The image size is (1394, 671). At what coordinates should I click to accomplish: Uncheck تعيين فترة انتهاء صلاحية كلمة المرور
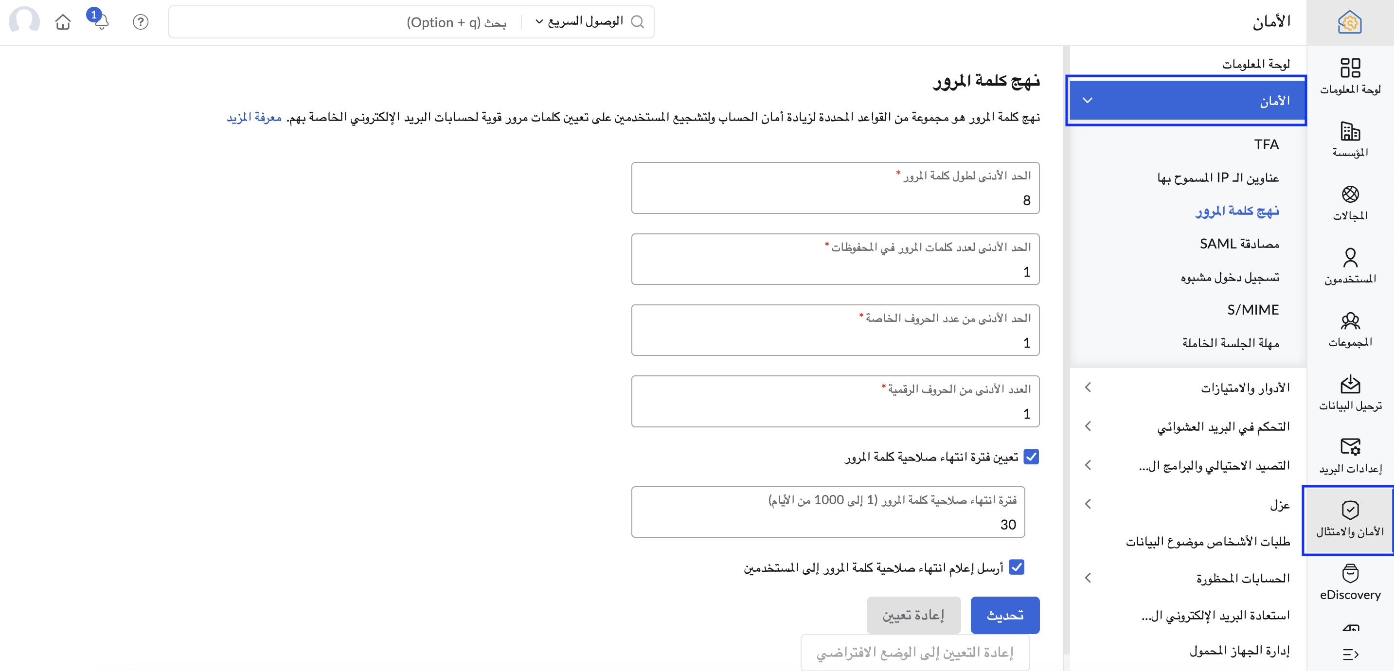pos(1033,457)
